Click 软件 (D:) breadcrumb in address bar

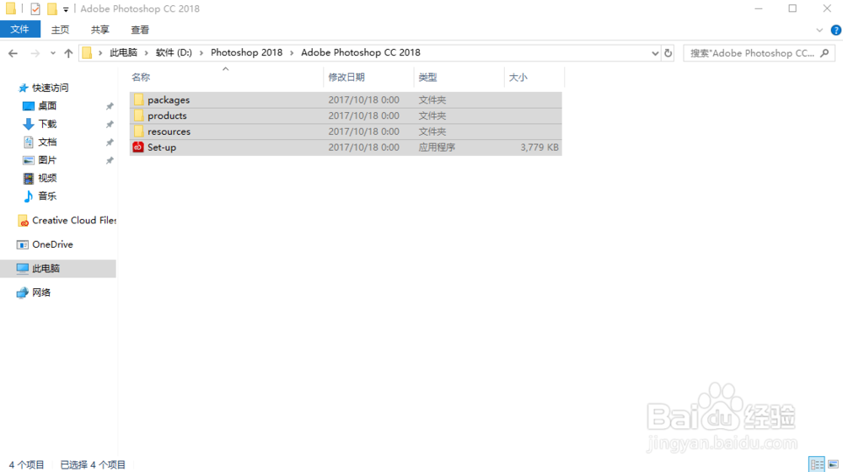pos(174,53)
